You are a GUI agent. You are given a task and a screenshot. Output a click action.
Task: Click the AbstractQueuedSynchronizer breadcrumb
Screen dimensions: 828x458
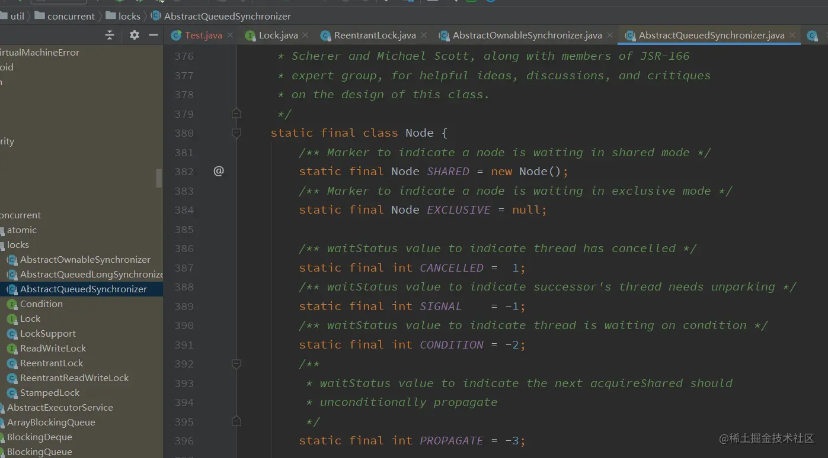[x=221, y=16]
